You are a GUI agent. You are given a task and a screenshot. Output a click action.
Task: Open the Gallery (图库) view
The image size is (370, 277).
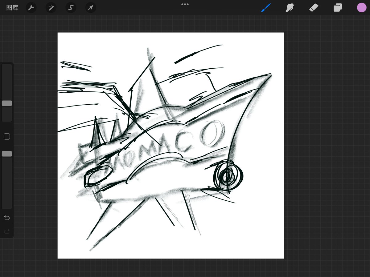[x=12, y=8]
